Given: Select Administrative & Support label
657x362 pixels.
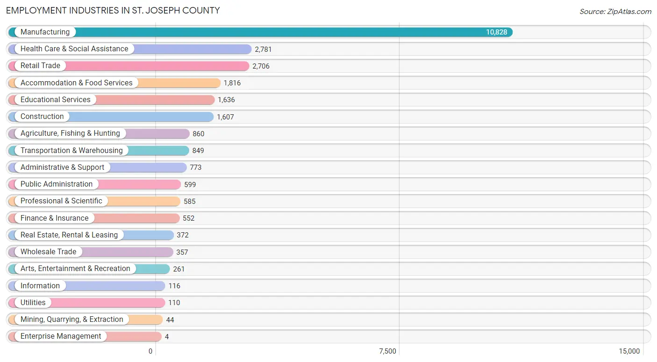Looking at the screenshot, I should 63,167.
